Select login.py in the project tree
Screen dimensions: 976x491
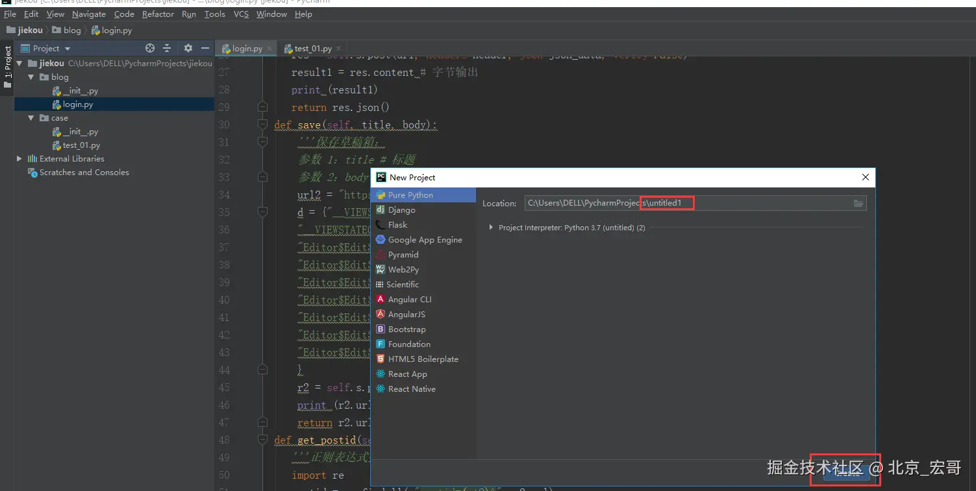(114, 104)
